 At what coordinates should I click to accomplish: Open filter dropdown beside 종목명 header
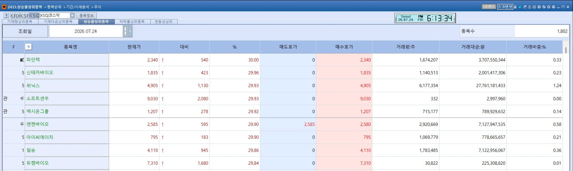pos(28,47)
